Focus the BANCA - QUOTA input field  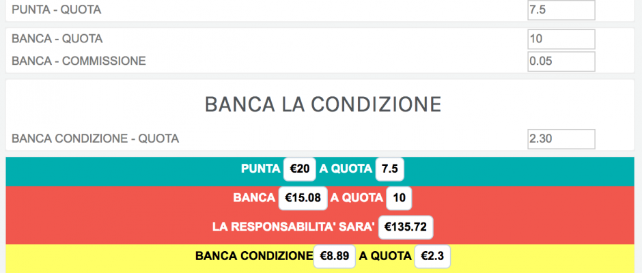561,39
